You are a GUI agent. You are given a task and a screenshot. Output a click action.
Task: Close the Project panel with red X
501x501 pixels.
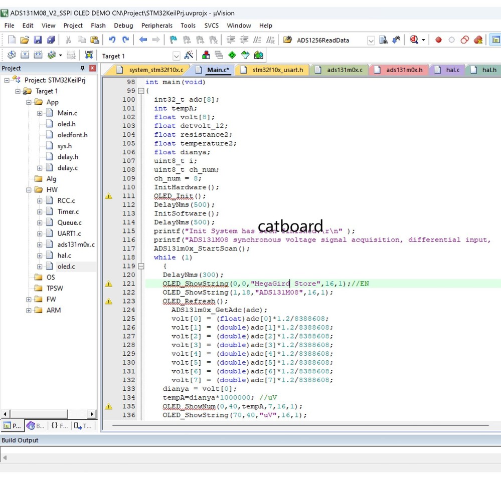(x=92, y=68)
